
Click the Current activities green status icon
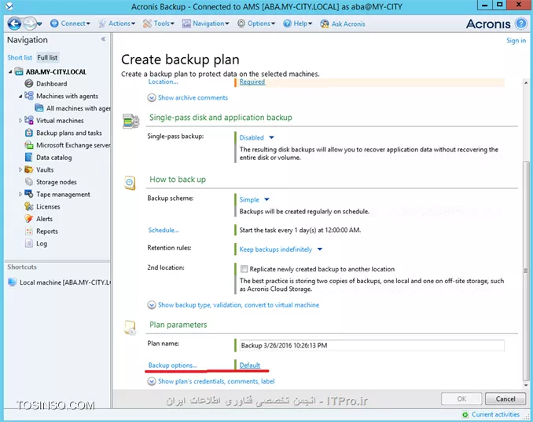[x=465, y=414]
